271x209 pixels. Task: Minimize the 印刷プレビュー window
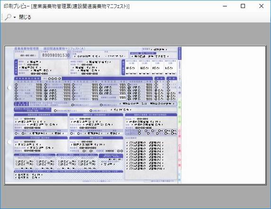(x=225, y=6)
